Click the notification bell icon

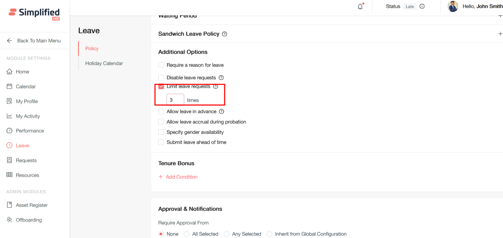[360, 6]
